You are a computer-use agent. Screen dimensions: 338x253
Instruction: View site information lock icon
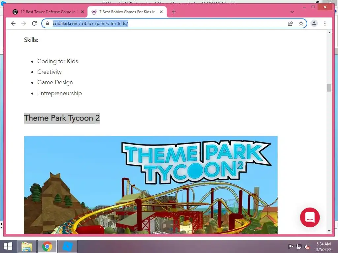click(x=48, y=23)
